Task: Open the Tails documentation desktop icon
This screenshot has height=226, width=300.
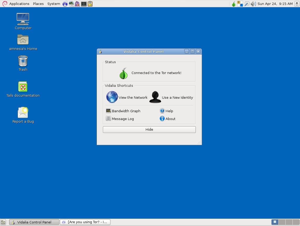Action: (x=23, y=87)
